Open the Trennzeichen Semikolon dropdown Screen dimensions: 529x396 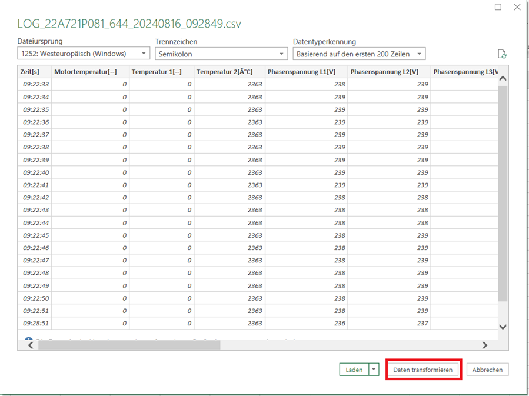pyautogui.click(x=221, y=54)
